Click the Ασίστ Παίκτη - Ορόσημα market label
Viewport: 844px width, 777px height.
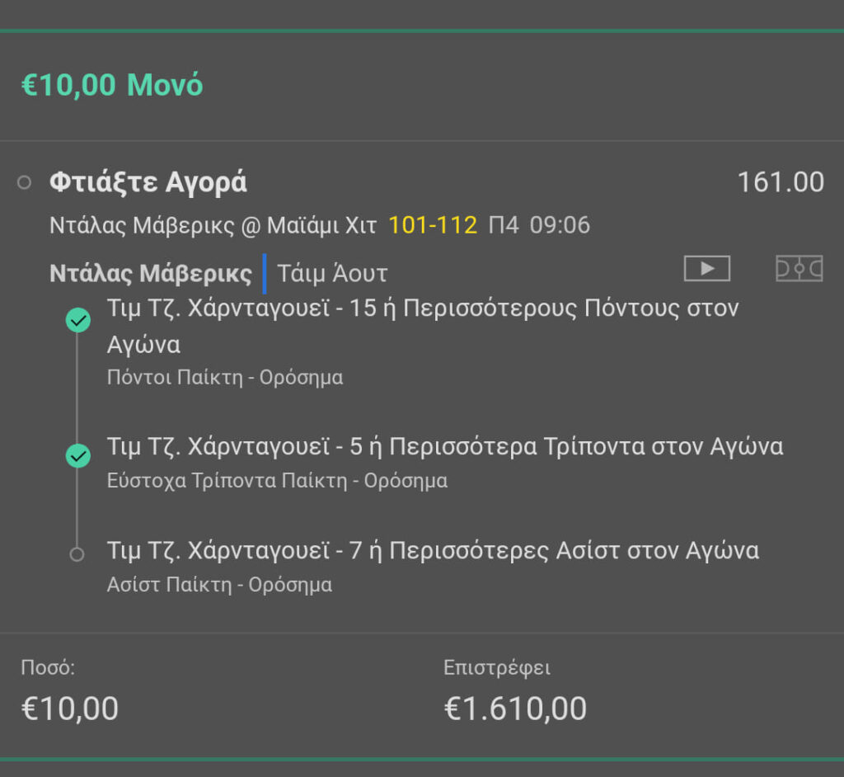[220, 585]
